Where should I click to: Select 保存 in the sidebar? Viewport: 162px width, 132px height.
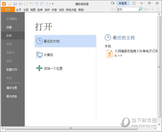(x=13, y=44)
